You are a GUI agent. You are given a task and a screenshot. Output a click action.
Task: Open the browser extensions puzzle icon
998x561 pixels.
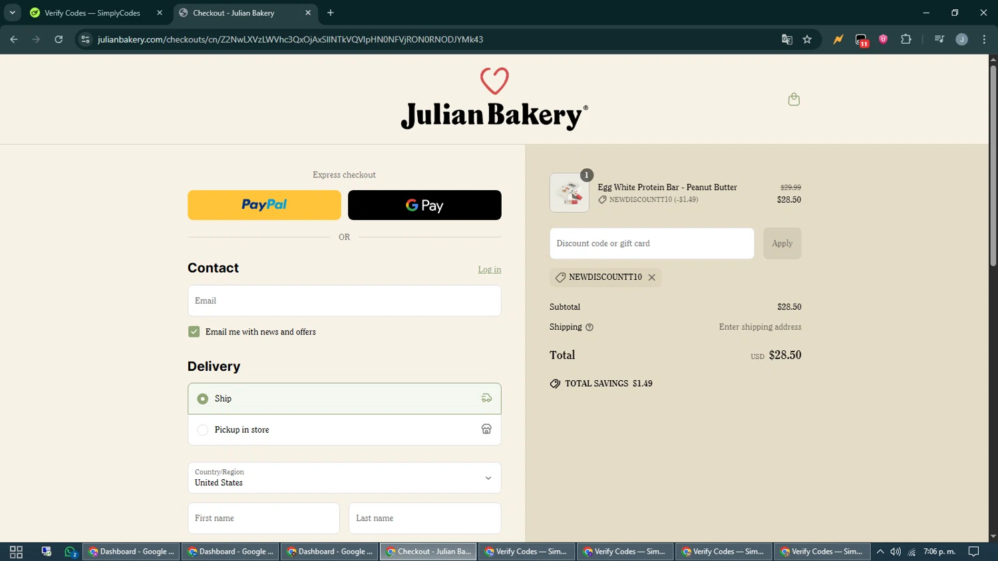pyautogui.click(x=906, y=39)
